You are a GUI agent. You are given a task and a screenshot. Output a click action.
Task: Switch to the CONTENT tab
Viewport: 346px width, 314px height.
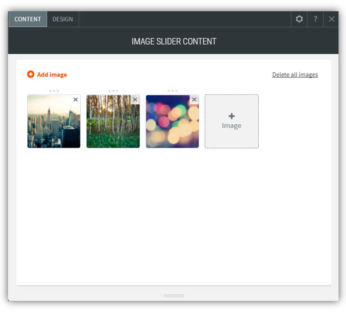click(28, 19)
